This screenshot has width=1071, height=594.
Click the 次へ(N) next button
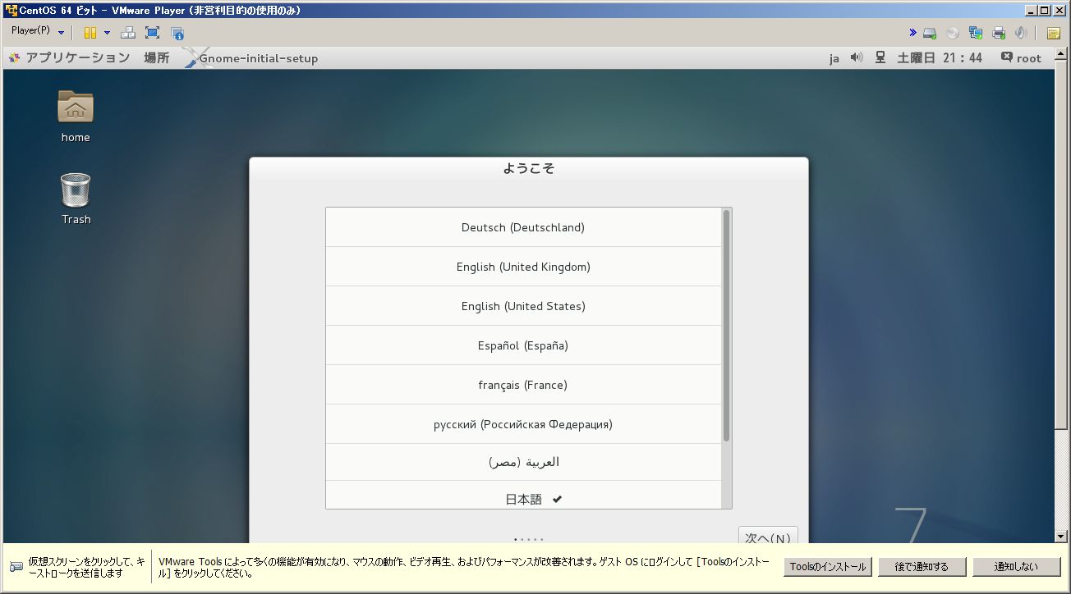tap(768, 536)
